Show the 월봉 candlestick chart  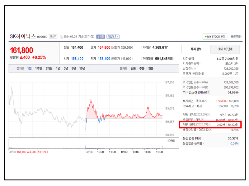pyautogui.click(x=151, y=69)
